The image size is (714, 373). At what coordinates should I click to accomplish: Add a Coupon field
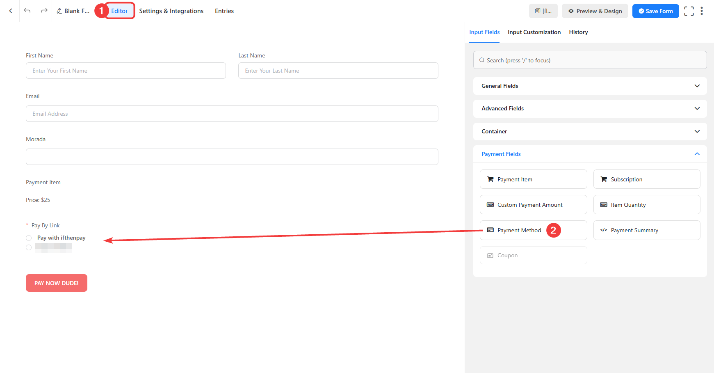click(533, 255)
